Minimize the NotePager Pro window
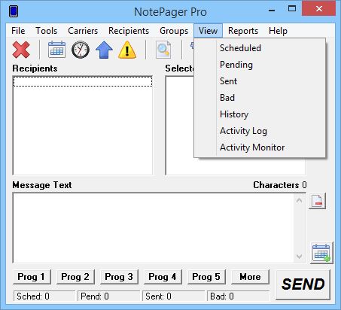341x310 pixels. tap(272, 10)
